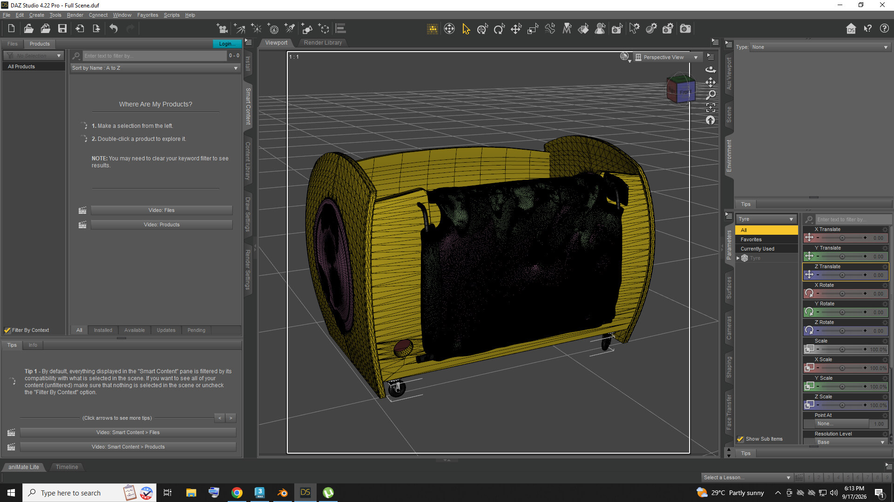894x502 pixels.
Task: Create a new scene with the New file icon
Action: click(x=11, y=29)
